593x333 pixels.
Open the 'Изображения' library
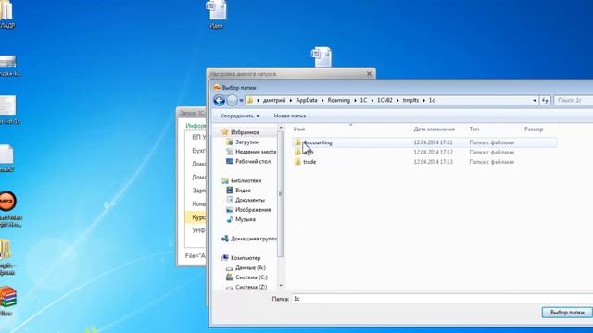pos(253,210)
